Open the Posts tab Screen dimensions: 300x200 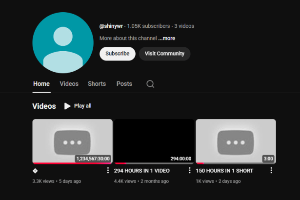[x=124, y=84]
